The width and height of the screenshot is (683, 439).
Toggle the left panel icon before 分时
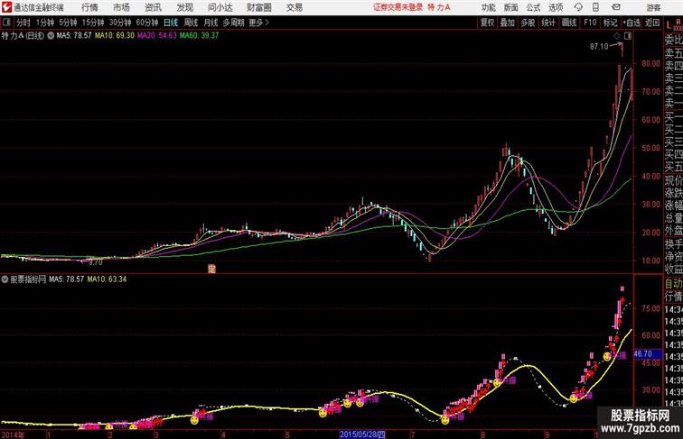[6, 23]
